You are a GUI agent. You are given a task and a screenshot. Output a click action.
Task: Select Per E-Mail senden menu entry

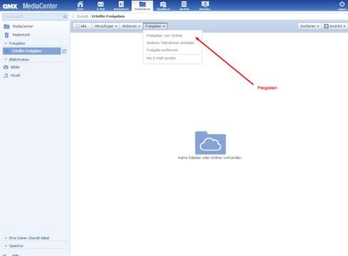[x=162, y=58]
